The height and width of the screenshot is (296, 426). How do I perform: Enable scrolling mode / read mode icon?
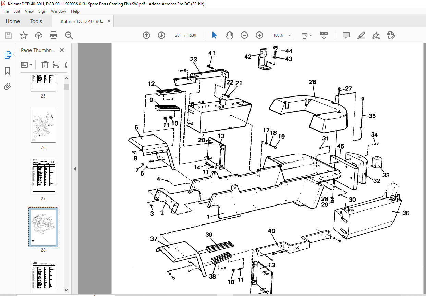(x=324, y=35)
